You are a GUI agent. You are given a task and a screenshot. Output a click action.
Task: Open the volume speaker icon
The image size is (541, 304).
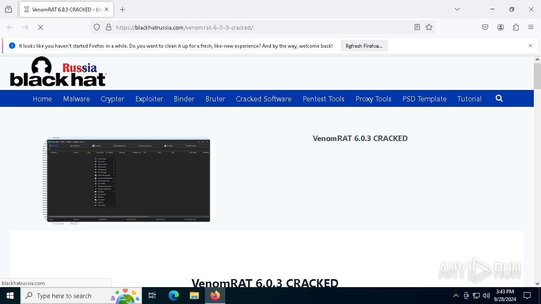tap(486, 296)
